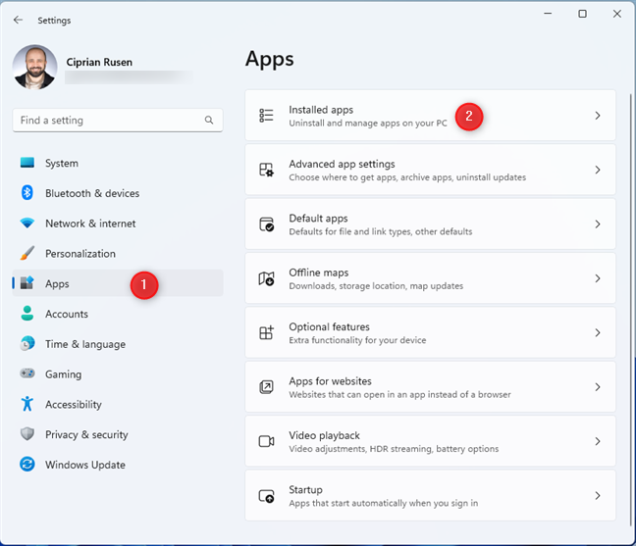
Task: Click the Video playback camera icon
Action: (267, 441)
